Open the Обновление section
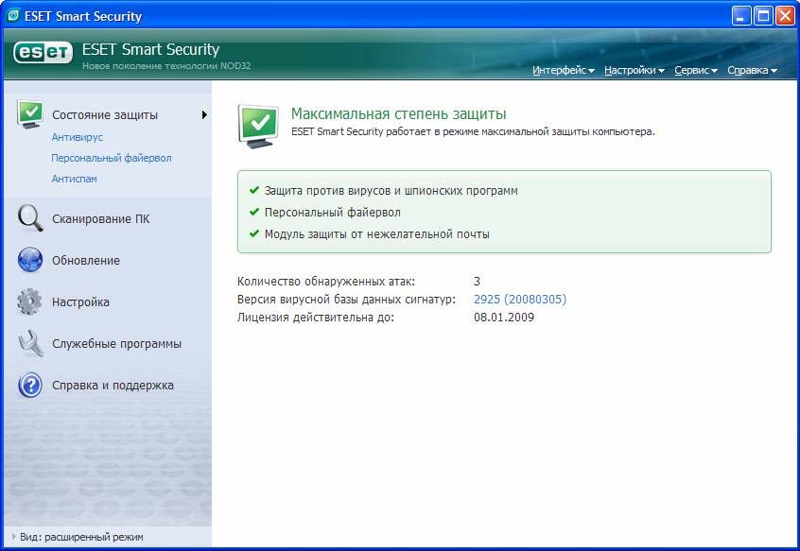Screen dimensions: 800x551 (86, 261)
